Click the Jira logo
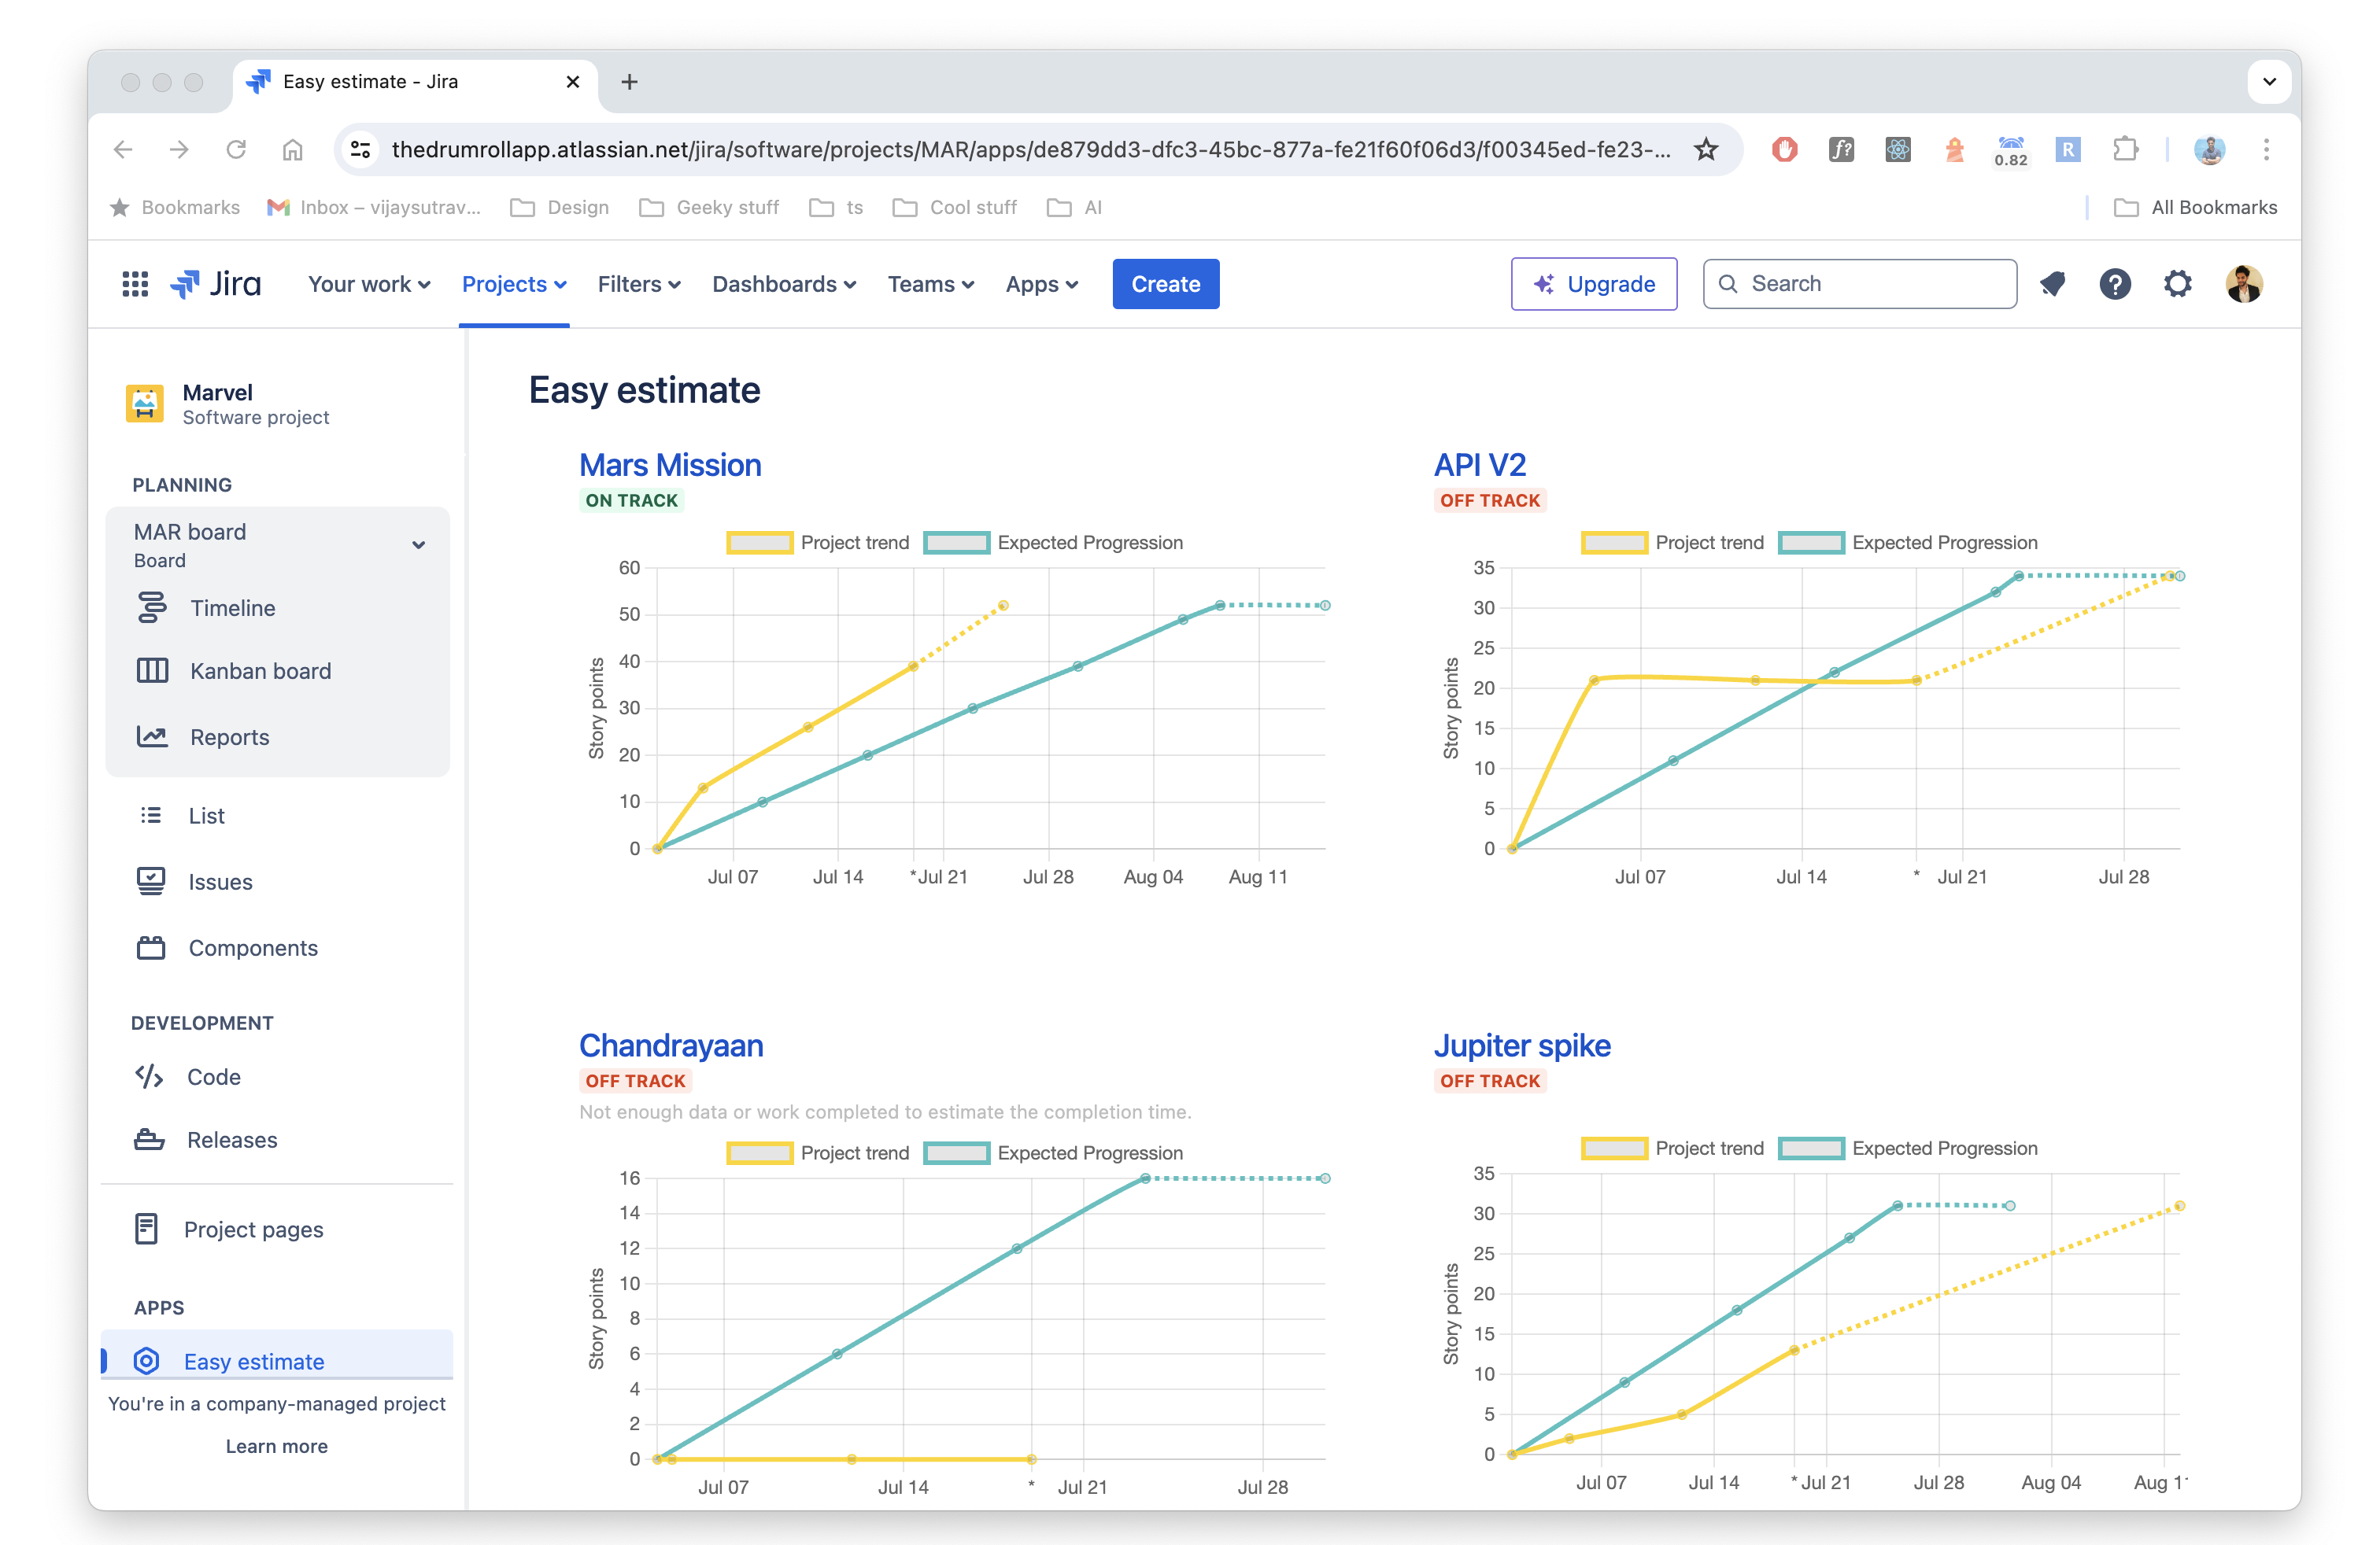The width and height of the screenshot is (2380, 1545). pyautogui.click(x=216, y=284)
